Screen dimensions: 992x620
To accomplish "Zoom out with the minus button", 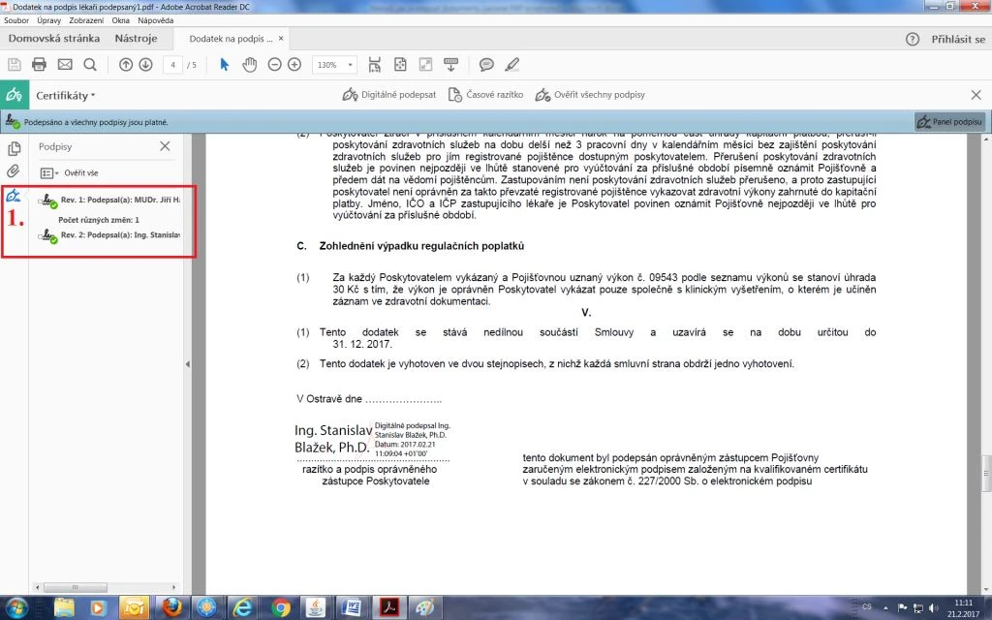I will tap(274, 65).
